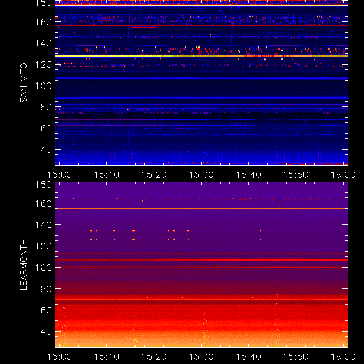The height and width of the screenshot is (364, 364).
Task: Click the 100 tick label on San Vito axis
Action: (43, 86)
